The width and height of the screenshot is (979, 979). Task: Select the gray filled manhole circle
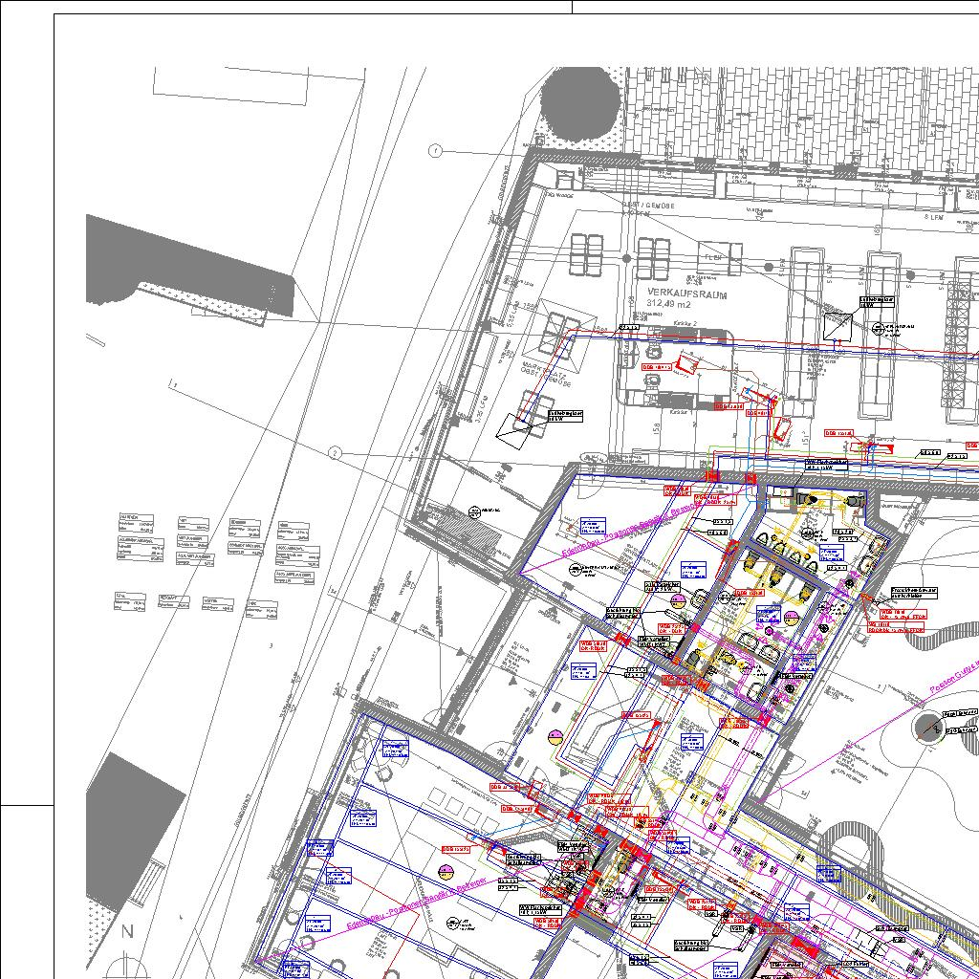click(926, 728)
